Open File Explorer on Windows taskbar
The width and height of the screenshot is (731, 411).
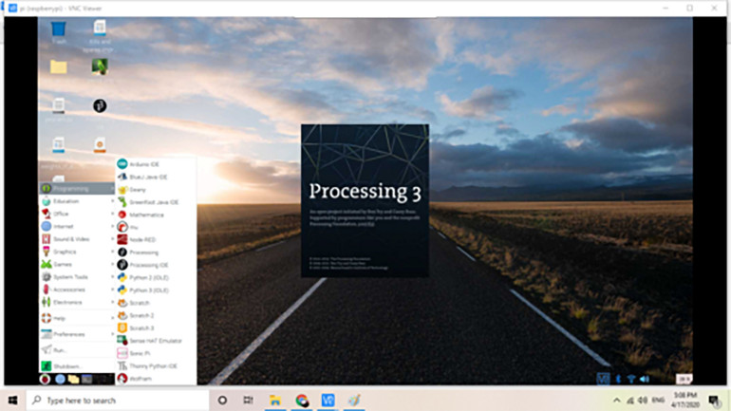tap(275, 400)
